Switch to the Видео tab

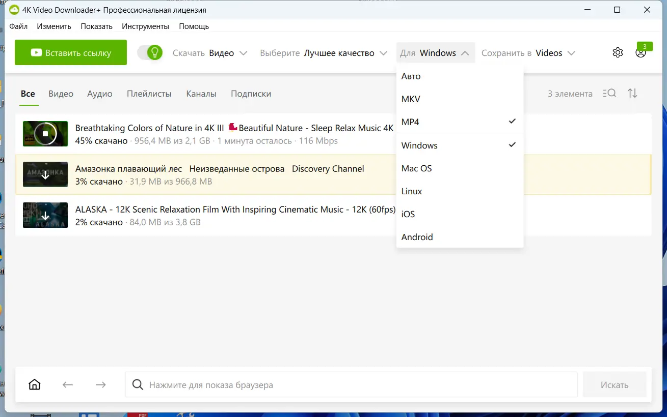click(61, 94)
